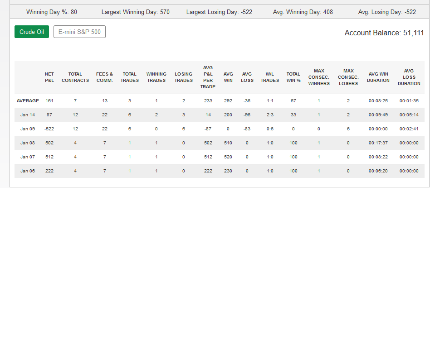Screen dimensions: 430x358
Task: Select the Crude Oil instrument button
Action: pos(32,32)
